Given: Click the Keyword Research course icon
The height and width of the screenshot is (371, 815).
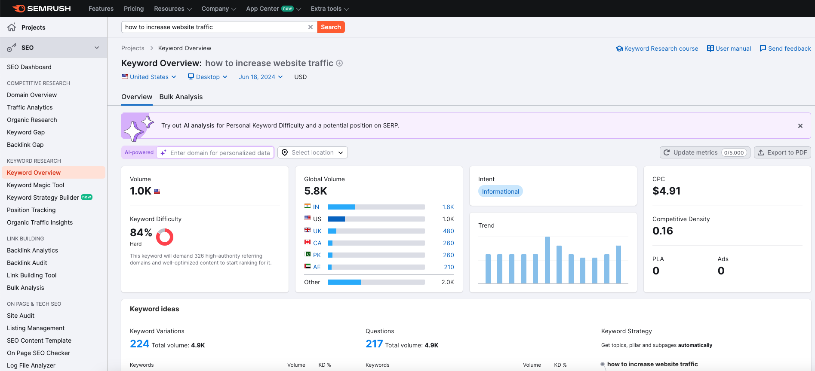Looking at the screenshot, I should [x=619, y=49].
